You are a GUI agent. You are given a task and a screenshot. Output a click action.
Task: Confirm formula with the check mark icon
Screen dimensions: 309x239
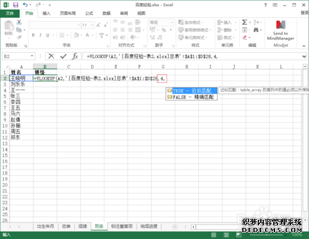[x=63, y=56]
